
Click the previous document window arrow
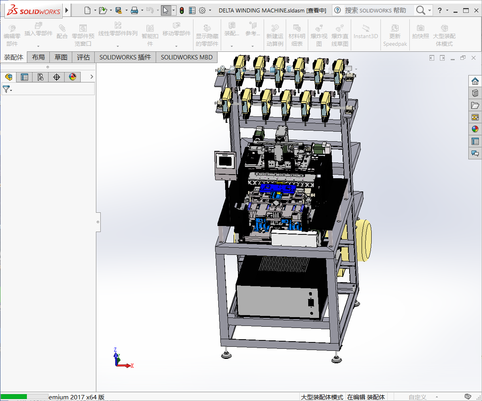tap(432, 58)
